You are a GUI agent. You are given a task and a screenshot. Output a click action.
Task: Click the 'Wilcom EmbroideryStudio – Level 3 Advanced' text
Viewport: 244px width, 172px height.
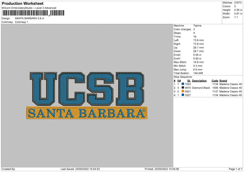(x=29, y=8)
